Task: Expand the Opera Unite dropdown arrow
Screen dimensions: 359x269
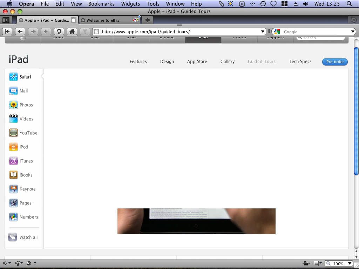Action: pyautogui.click(x=22, y=263)
